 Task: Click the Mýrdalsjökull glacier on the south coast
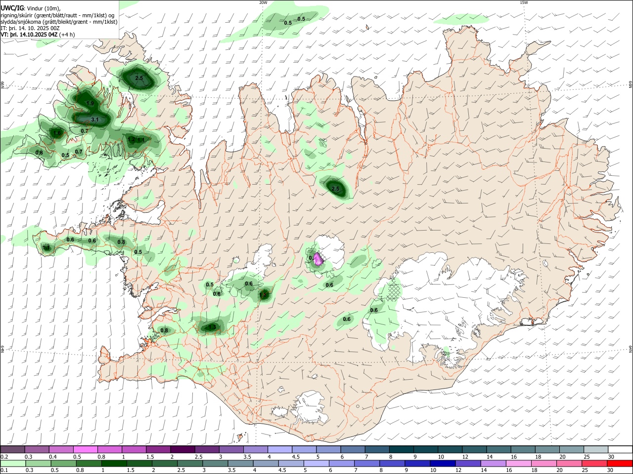tap(311, 408)
